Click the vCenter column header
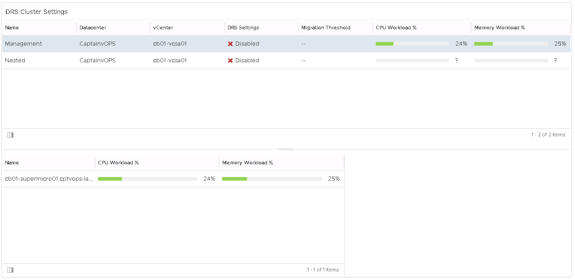Image resolution: width=575 pixels, height=280 pixels. pyautogui.click(x=163, y=28)
